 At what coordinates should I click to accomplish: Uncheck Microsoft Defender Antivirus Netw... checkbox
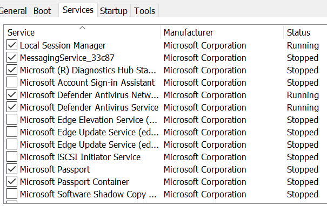pos(12,95)
